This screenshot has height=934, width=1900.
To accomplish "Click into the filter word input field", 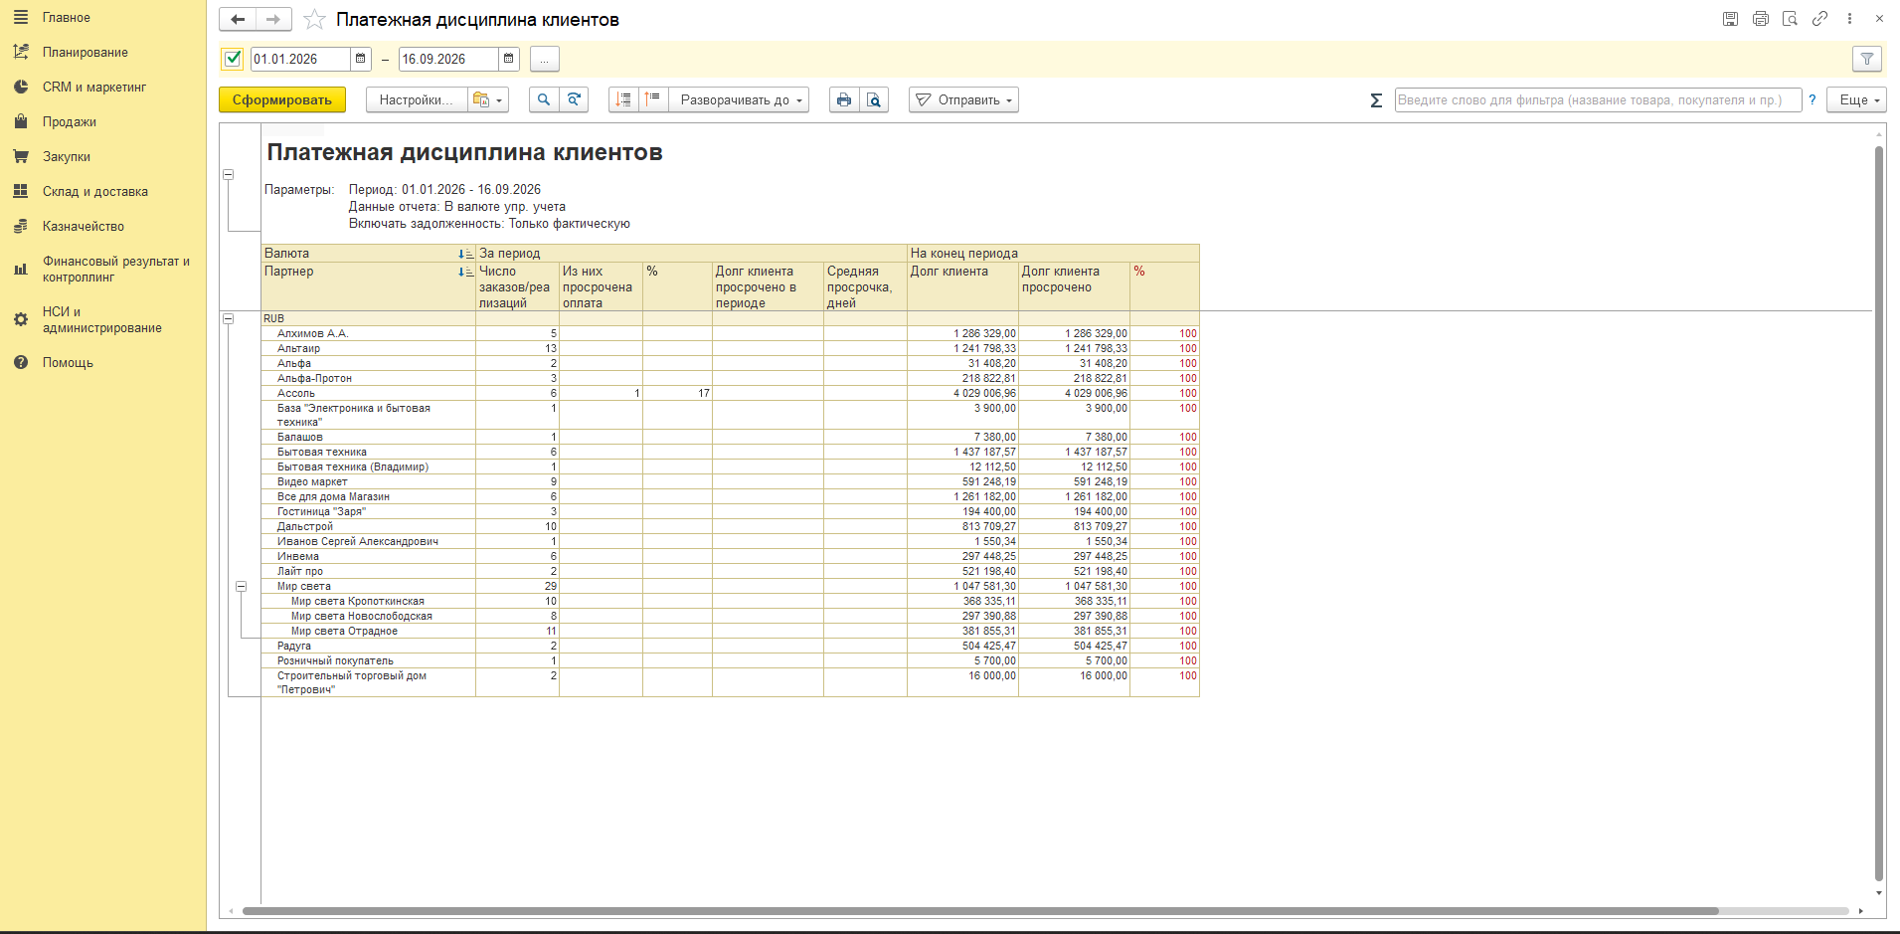I will (1598, 99).
